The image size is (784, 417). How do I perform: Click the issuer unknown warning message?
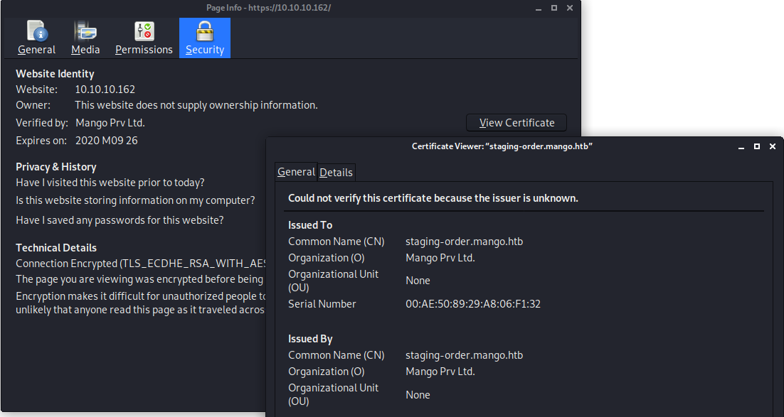[x=433, y=198]
